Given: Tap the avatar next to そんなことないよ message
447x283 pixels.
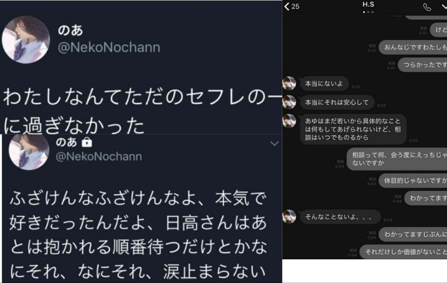Looking at the screenshot, I should (x=289, y=217).
